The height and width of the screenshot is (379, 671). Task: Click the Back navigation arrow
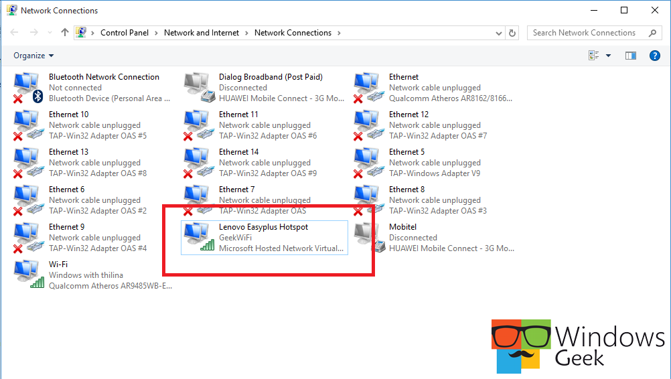(x=15, y=33)
